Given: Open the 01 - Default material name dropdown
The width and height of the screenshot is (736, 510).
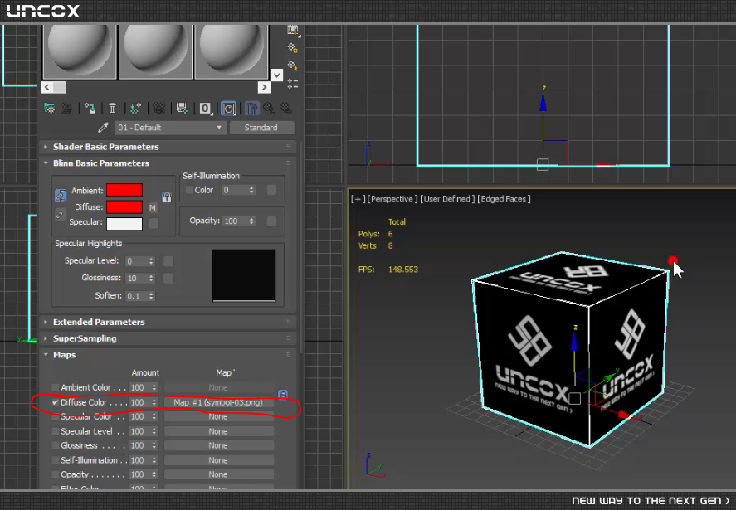Looking at the screenshot, I should pyautogui.click(x=170, y=128).
